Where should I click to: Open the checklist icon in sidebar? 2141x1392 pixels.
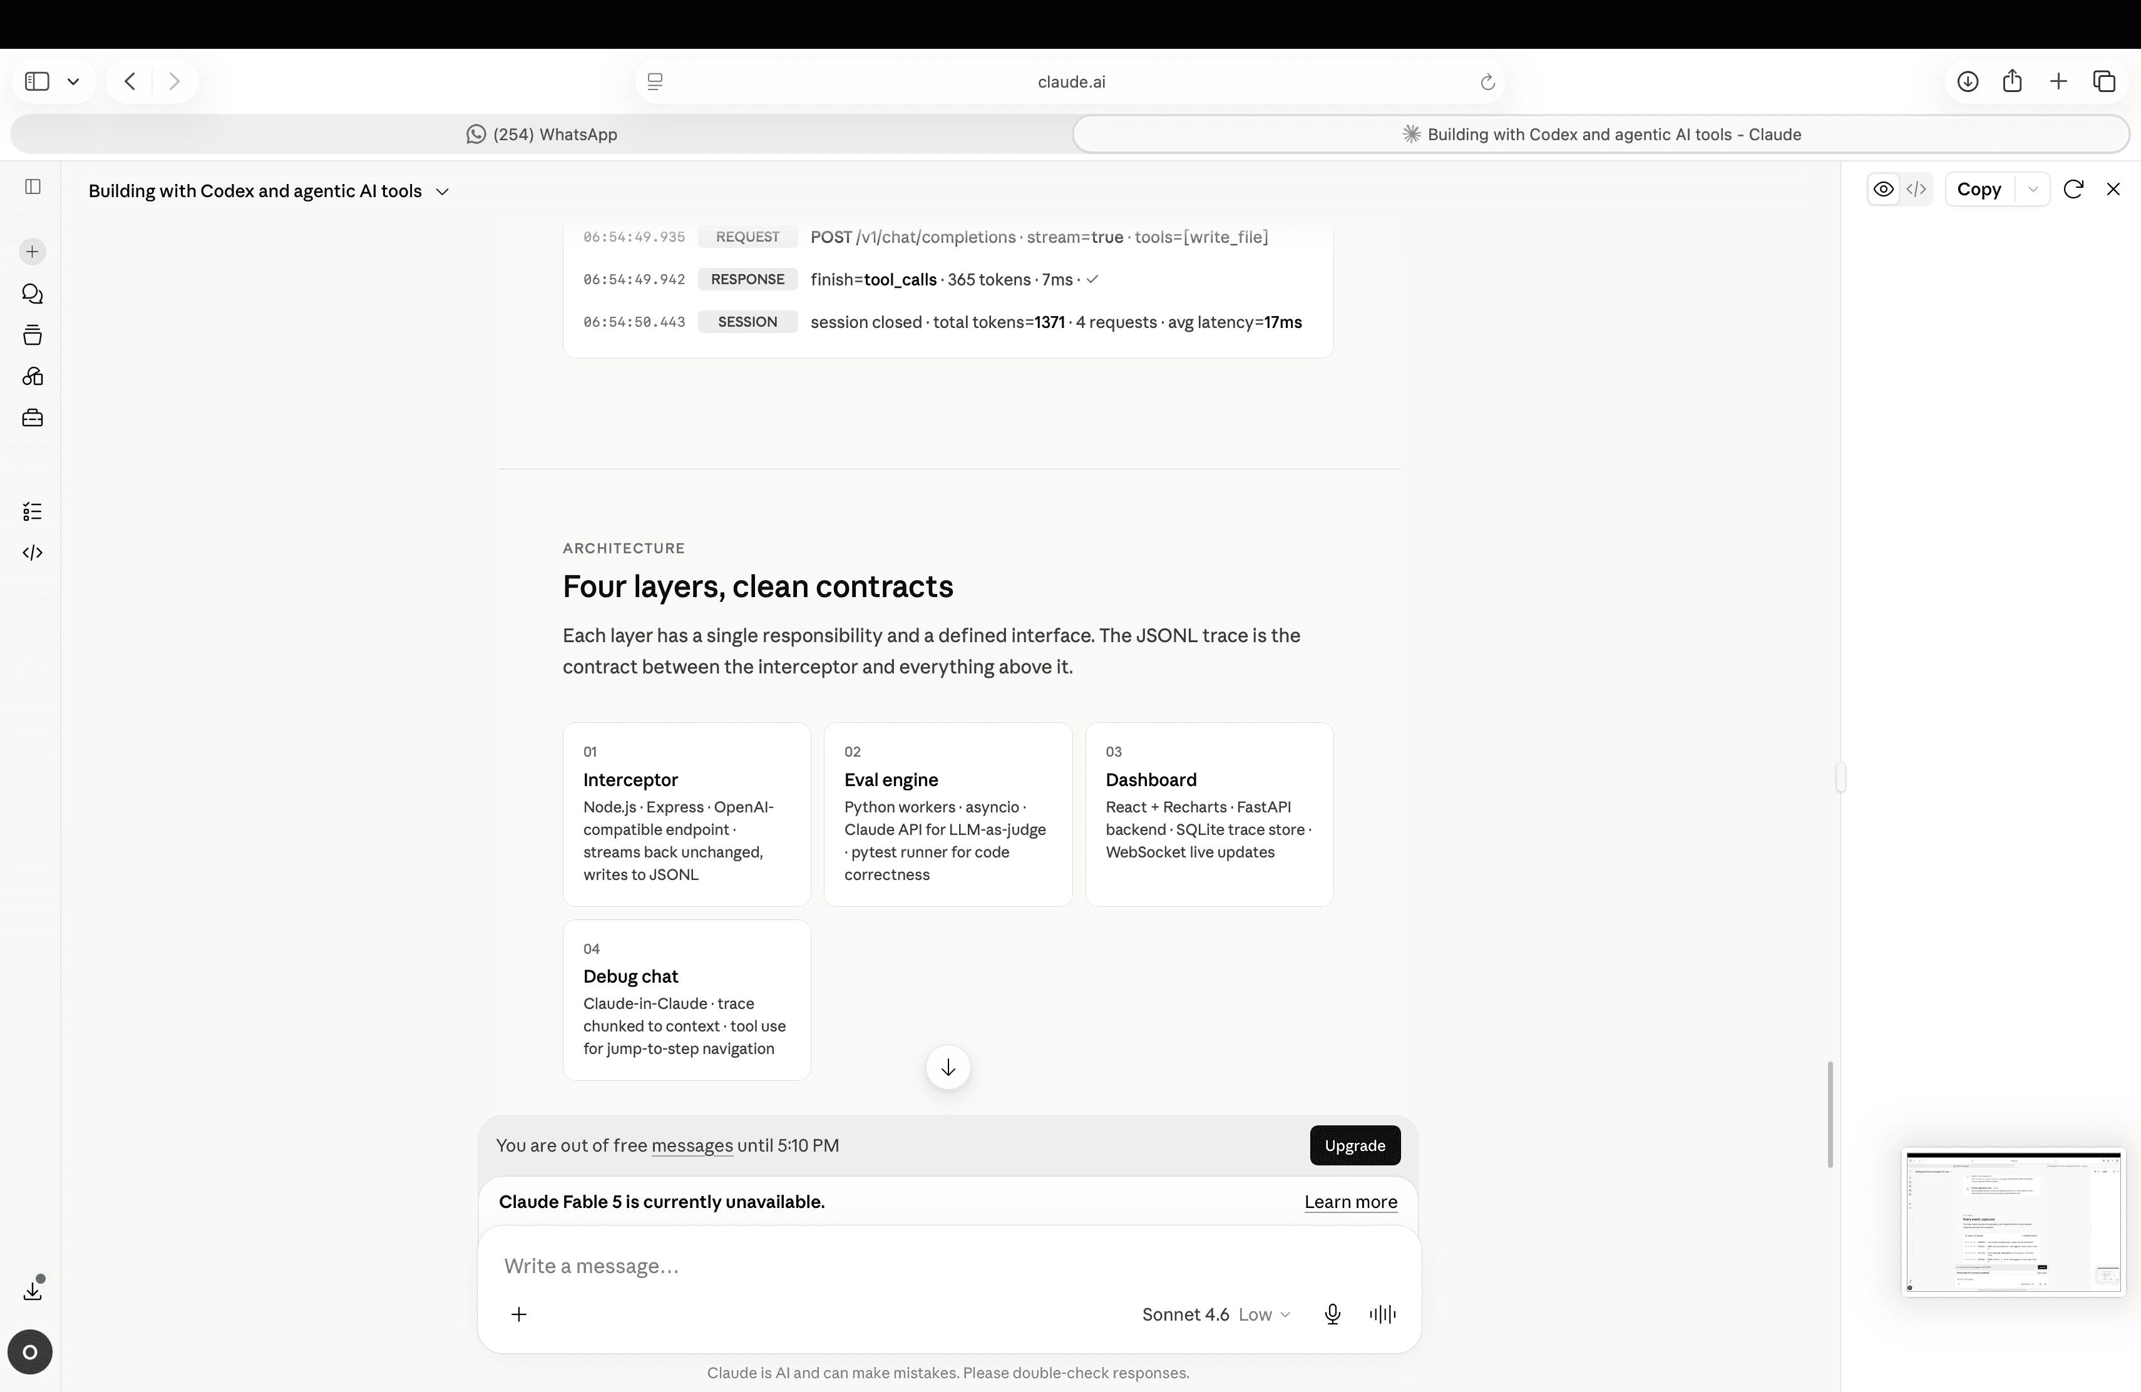tap(33, 511)
